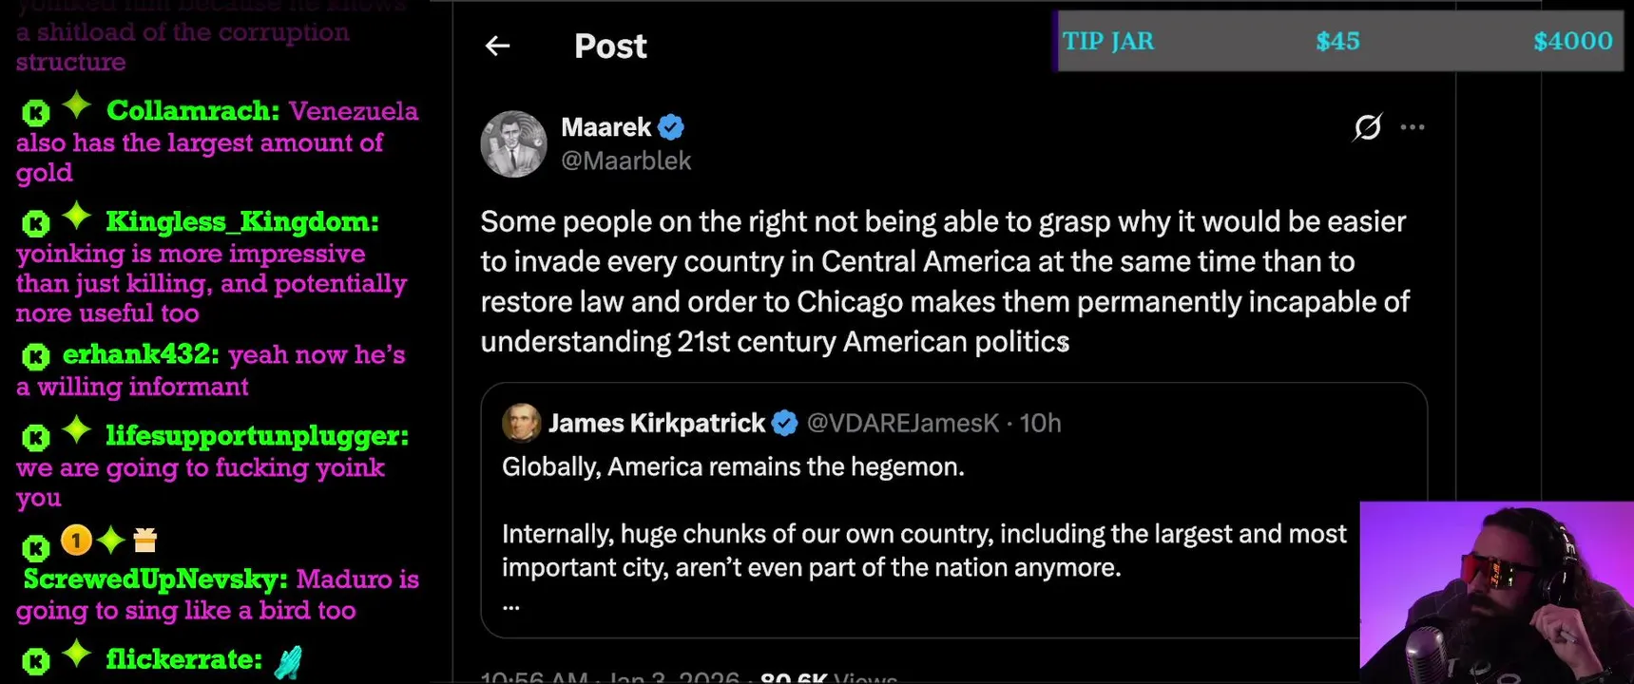This screenshot has height=684, width=1634.
Task: Click the @Maarblek handle
Action: point(626,161)
